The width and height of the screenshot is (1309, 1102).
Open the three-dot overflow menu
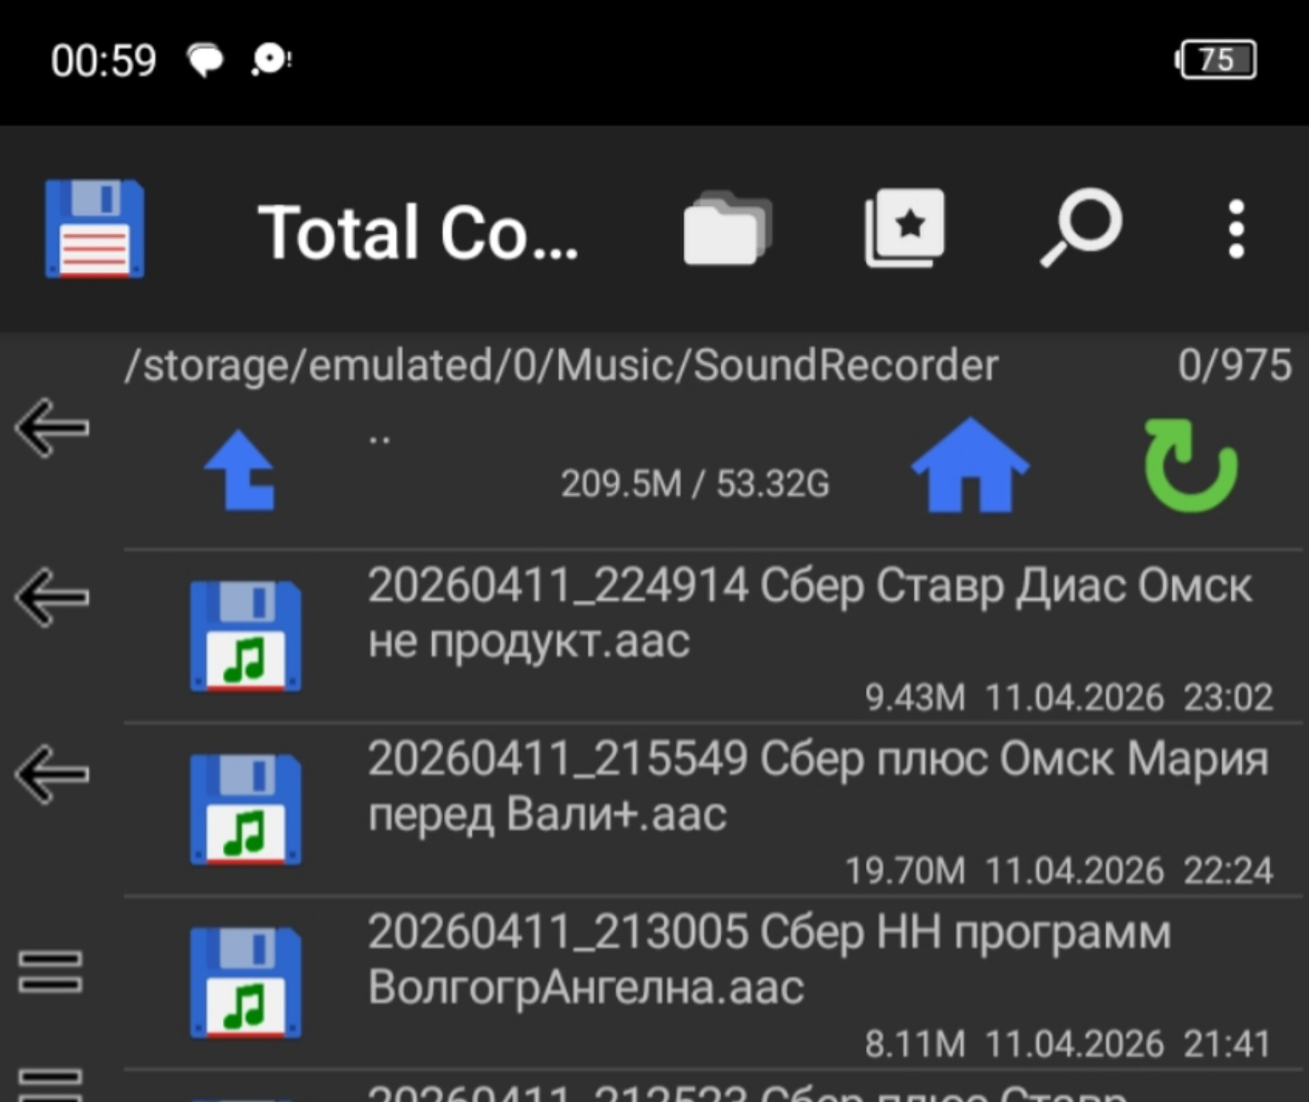point(1236,229)
